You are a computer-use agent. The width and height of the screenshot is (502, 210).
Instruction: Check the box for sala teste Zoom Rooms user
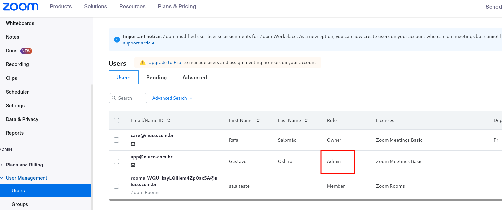(116, 186)
